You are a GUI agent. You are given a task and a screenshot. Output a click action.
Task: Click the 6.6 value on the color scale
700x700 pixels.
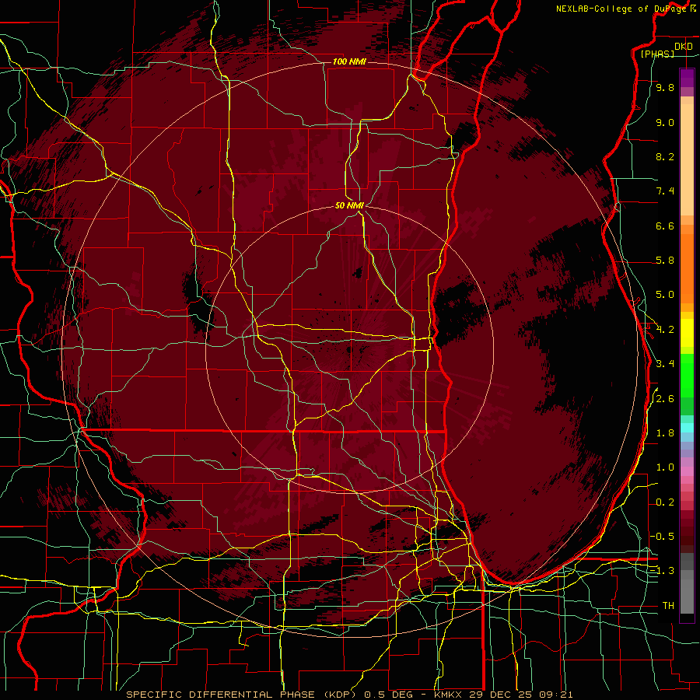point(665,226)
